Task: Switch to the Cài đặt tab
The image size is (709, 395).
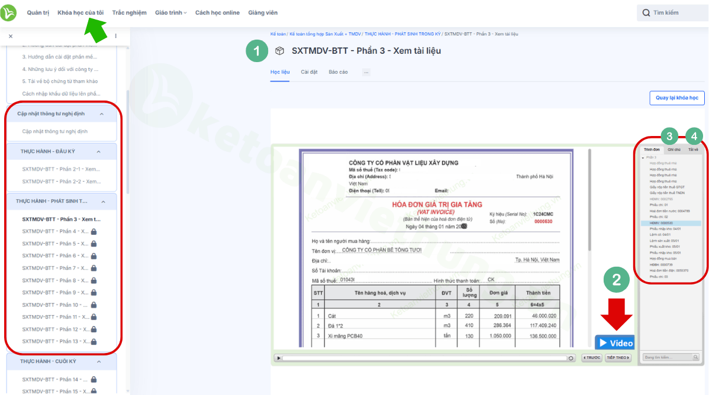Action: (309, 72)
